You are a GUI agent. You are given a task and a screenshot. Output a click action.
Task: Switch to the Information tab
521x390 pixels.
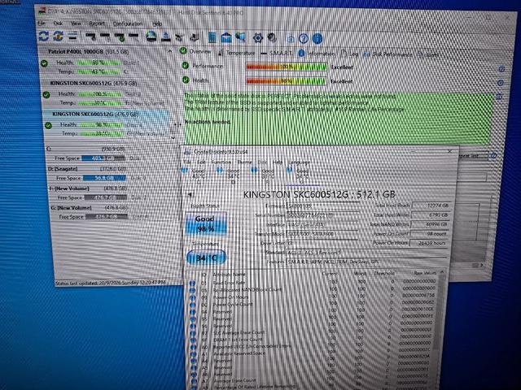click(x=317, y=54)
